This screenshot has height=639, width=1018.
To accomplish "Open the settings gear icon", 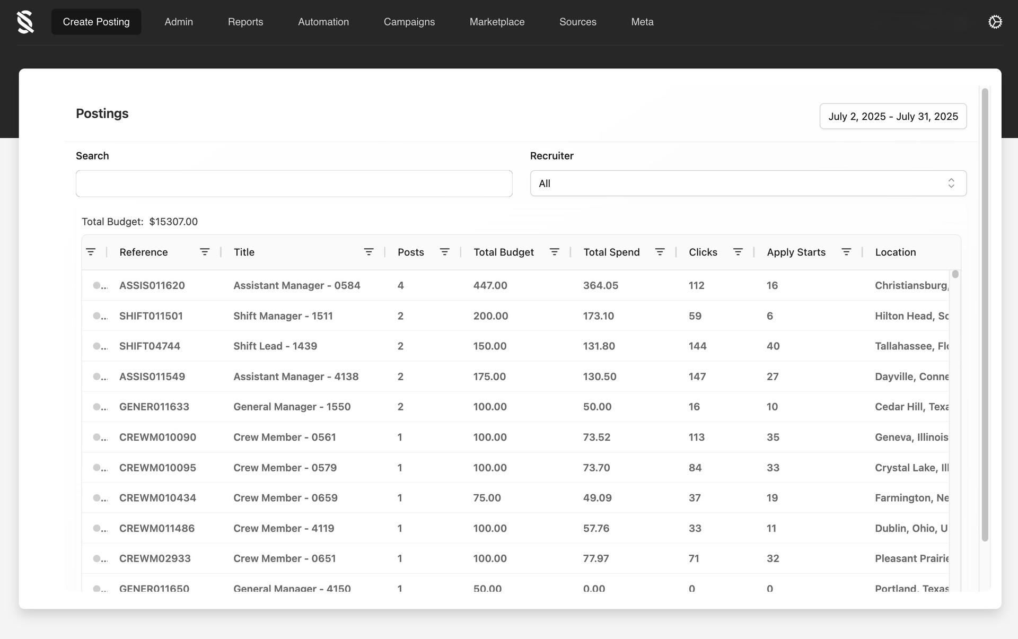I will (x=995, y=22).
